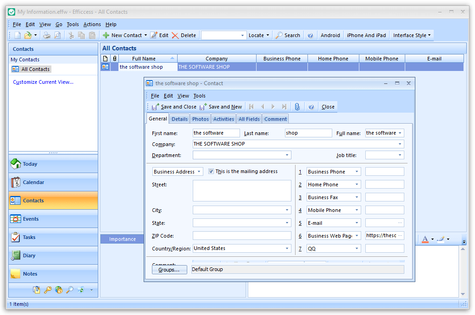The image size is (475, 315).
Task: Click the Save and Close icon
Action: [x=156, y=107]
